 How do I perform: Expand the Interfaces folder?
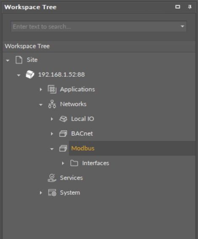[63, 163]
